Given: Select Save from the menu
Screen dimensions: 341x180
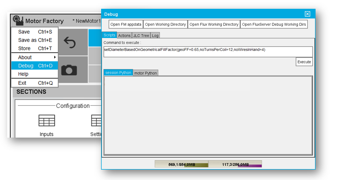Looking at the screenshot, I should (24, 32).
